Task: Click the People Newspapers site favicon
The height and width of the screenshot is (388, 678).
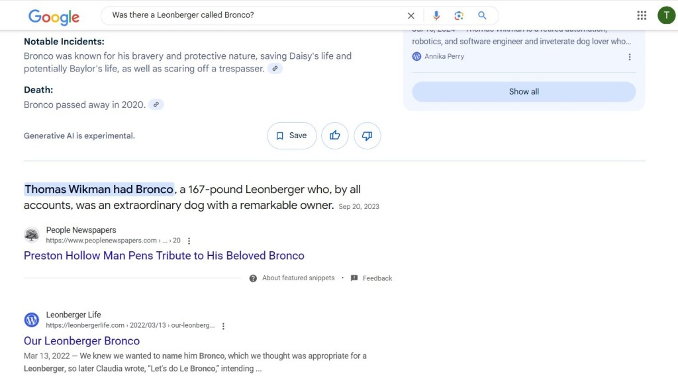Action: (x=32, y=235)
